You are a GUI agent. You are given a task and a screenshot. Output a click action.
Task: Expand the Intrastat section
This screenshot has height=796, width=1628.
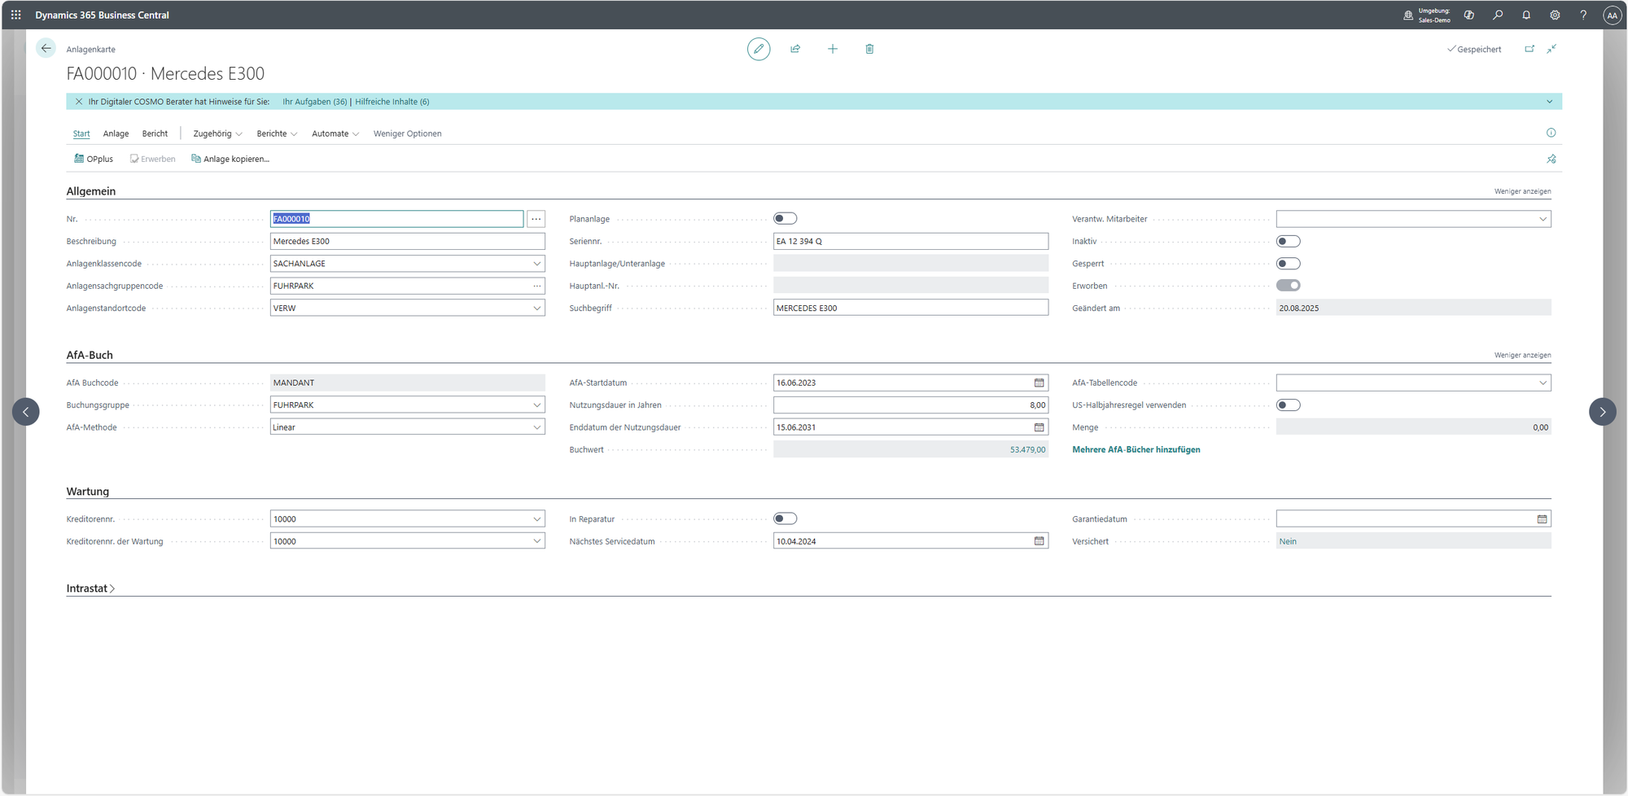point(90,588)
